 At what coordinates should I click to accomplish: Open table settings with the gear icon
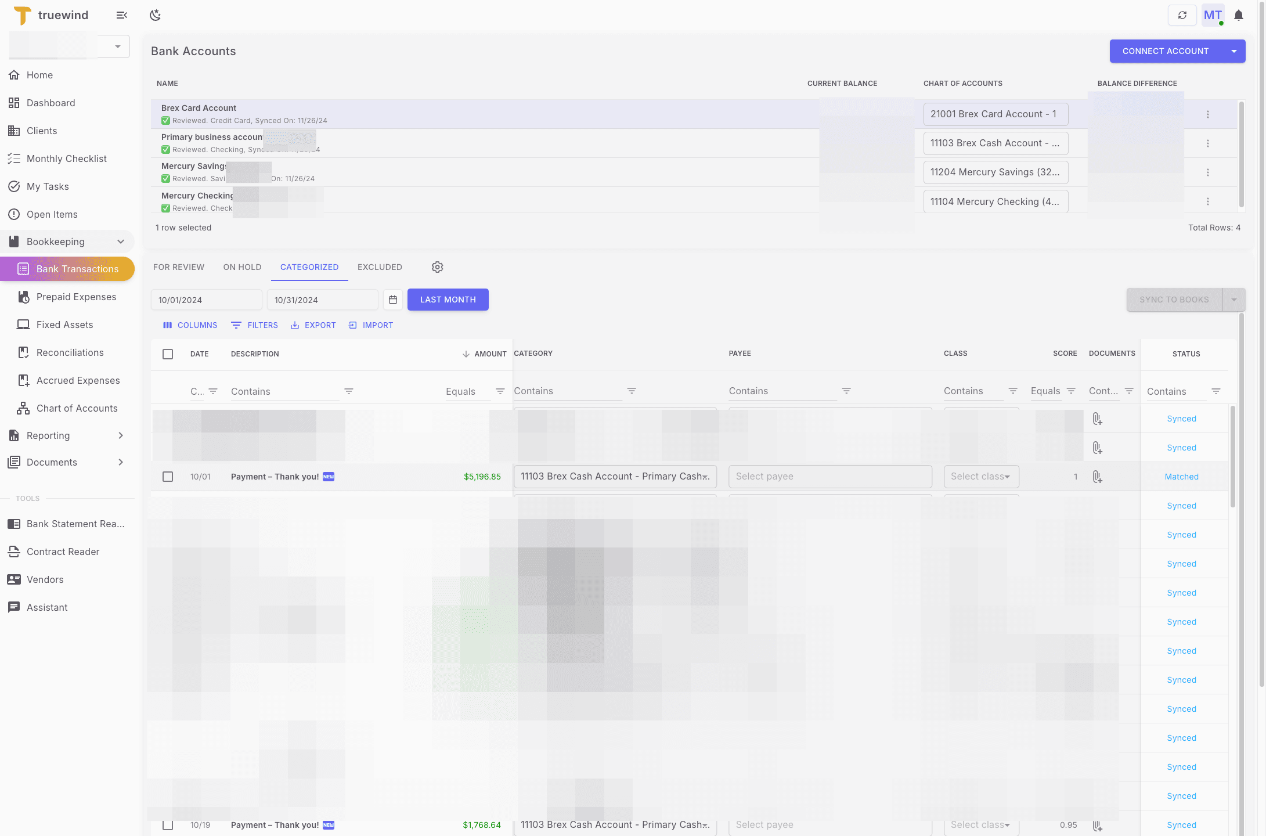point(437,267)
